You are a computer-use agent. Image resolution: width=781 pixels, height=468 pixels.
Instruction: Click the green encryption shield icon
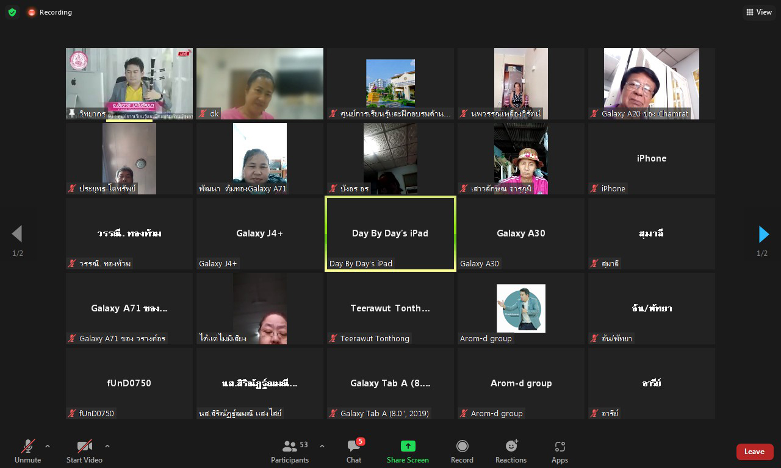(x=12, y=12)
